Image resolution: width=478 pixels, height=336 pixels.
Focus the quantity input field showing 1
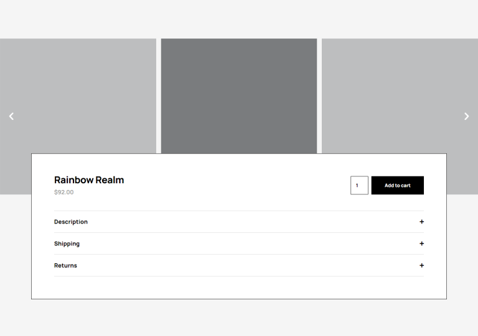point(359,185)
